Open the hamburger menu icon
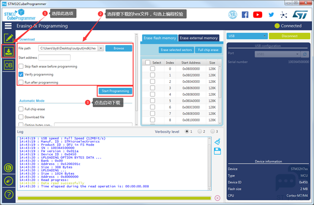 [8, 26]
